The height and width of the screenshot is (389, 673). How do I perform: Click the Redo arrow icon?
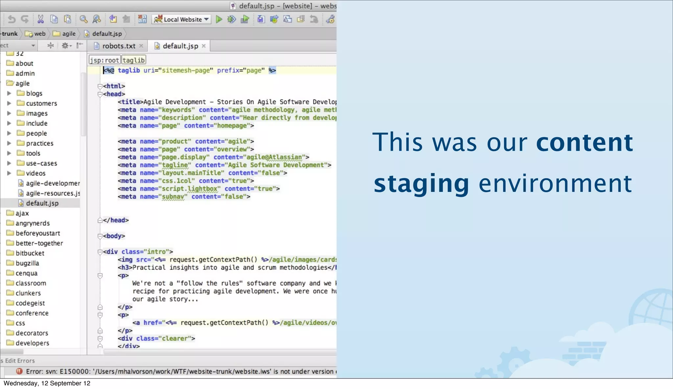tap(25, 19)
